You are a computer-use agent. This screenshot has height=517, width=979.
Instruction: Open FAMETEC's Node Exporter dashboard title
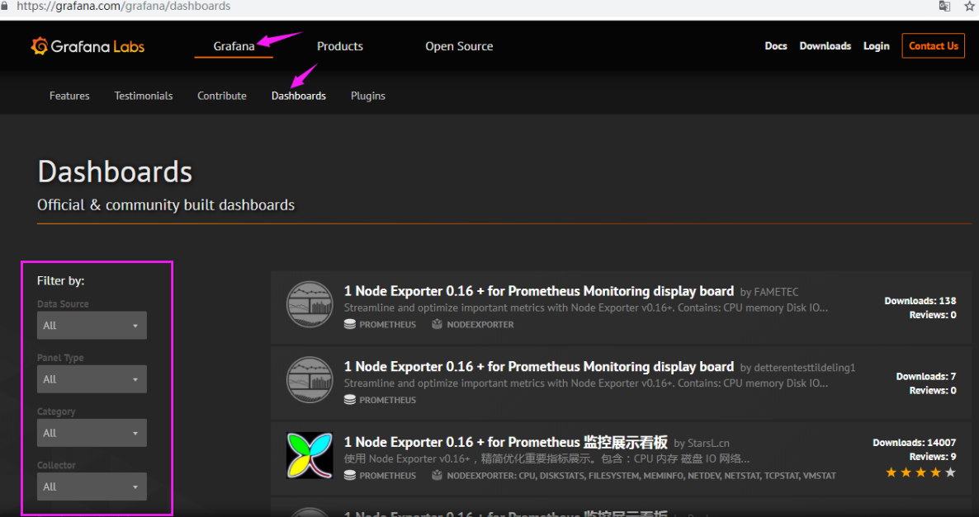(x=539, y=291)
